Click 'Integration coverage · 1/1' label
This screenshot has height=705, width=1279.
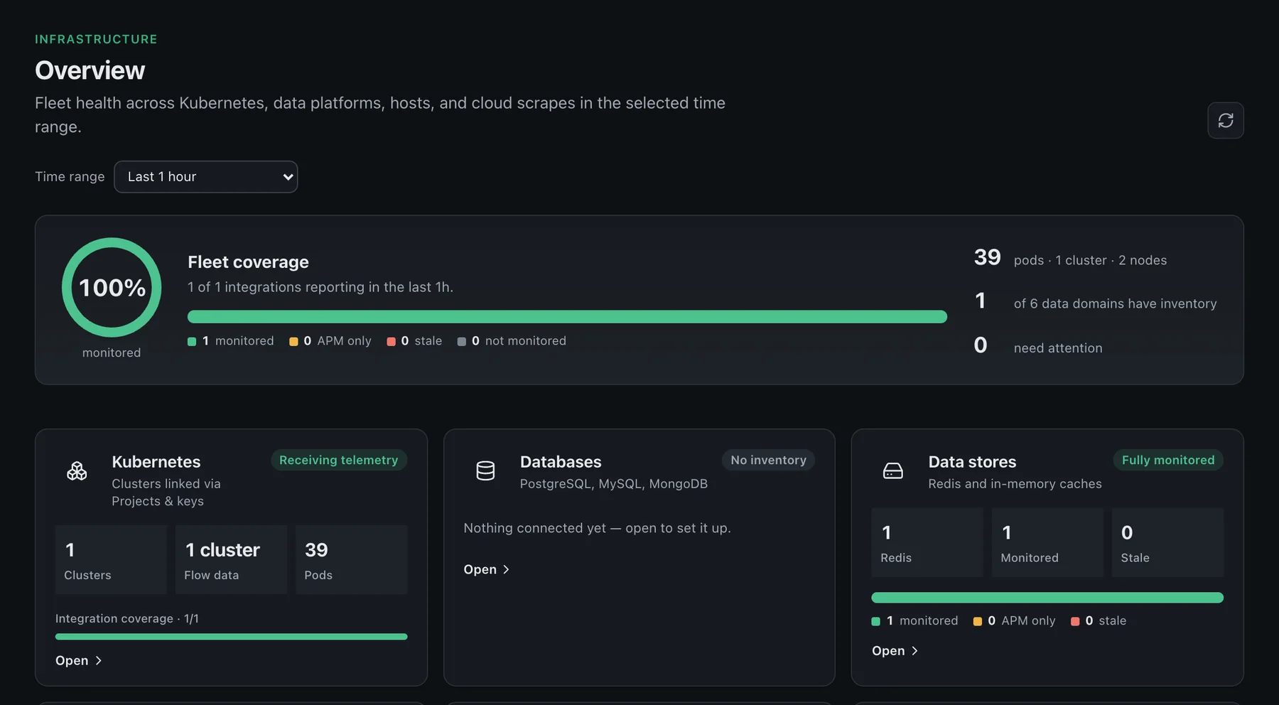[x=127, y=619]
